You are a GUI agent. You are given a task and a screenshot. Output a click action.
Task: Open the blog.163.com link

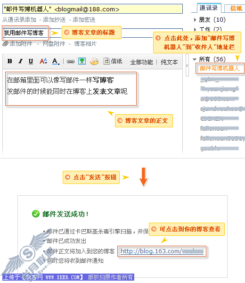pyautogui.click(x=162, y=251)
